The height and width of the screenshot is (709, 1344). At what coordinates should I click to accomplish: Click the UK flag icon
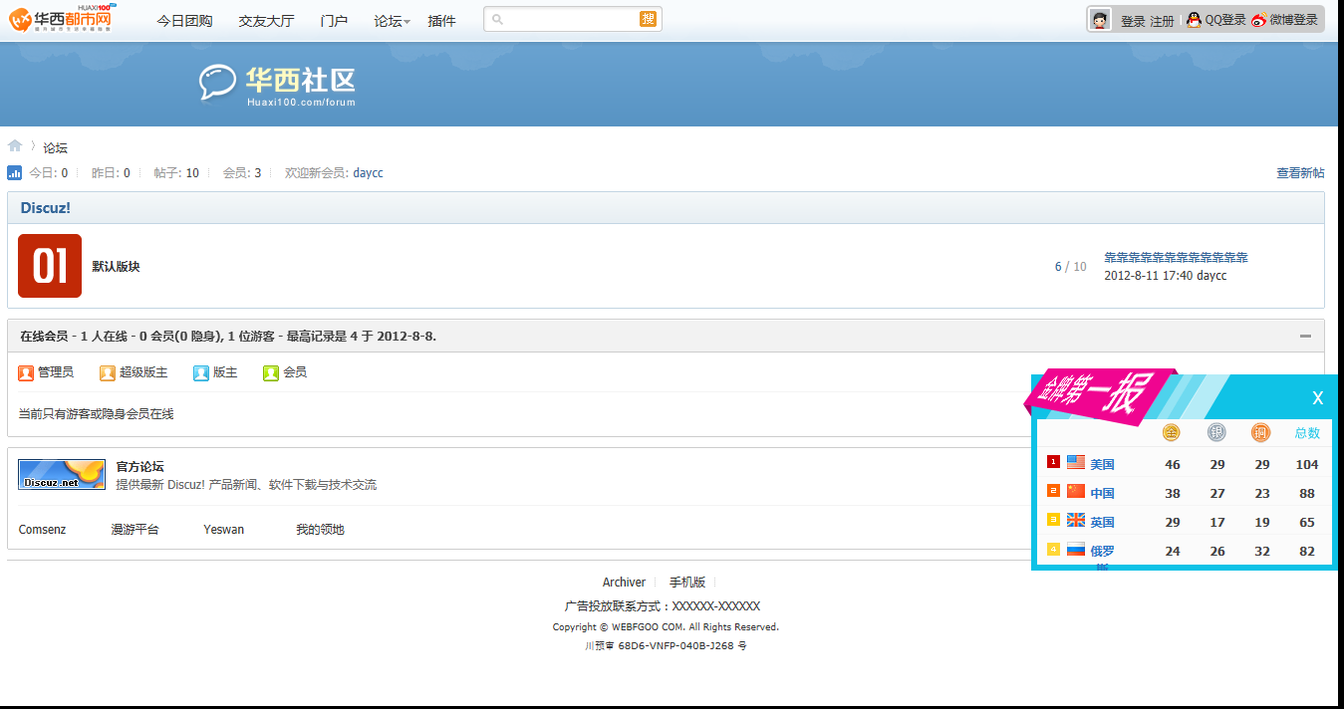1076,520
